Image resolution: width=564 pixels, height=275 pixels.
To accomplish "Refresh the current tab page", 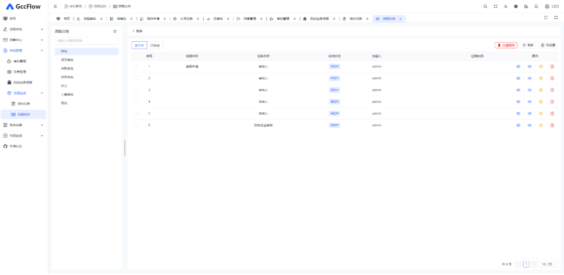I will [x=546, y=17].
